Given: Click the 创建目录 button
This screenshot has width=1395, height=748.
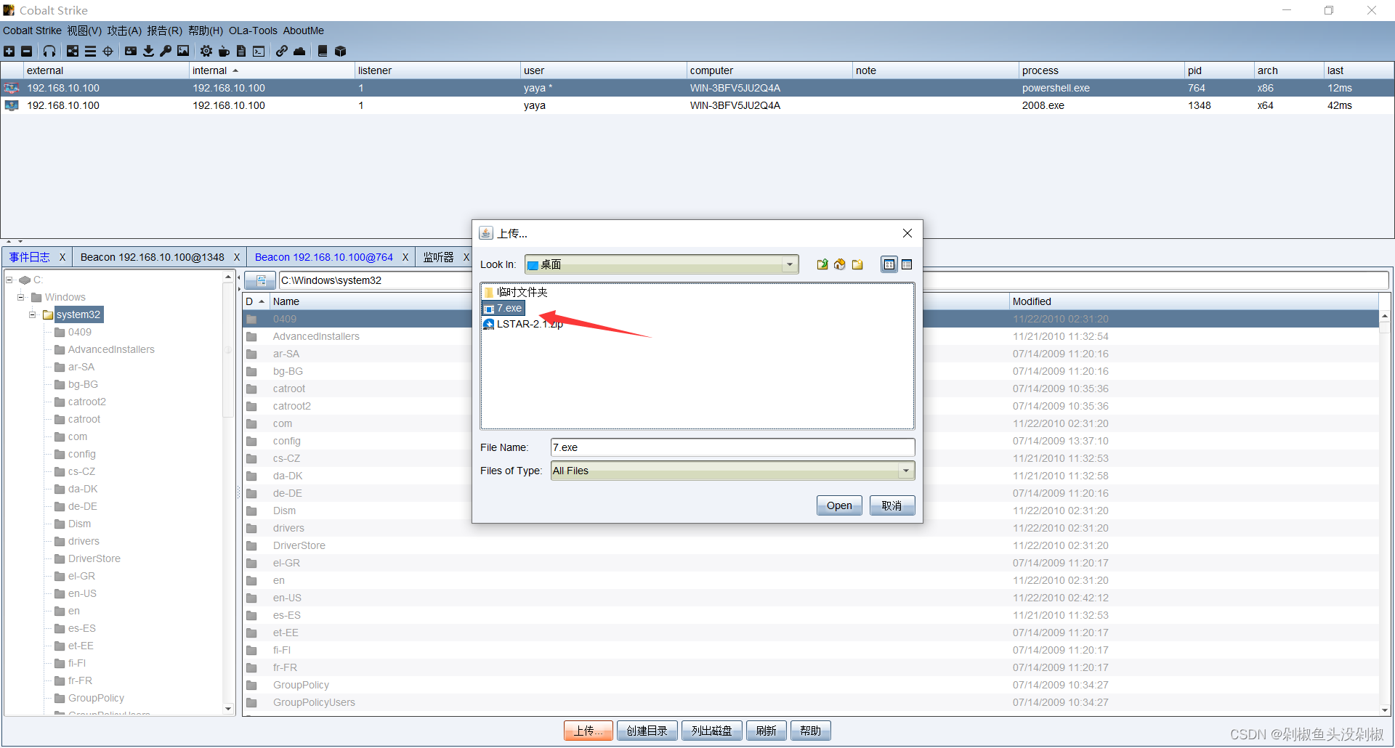Looking at the screenshot, I should (x=647, y=731).
